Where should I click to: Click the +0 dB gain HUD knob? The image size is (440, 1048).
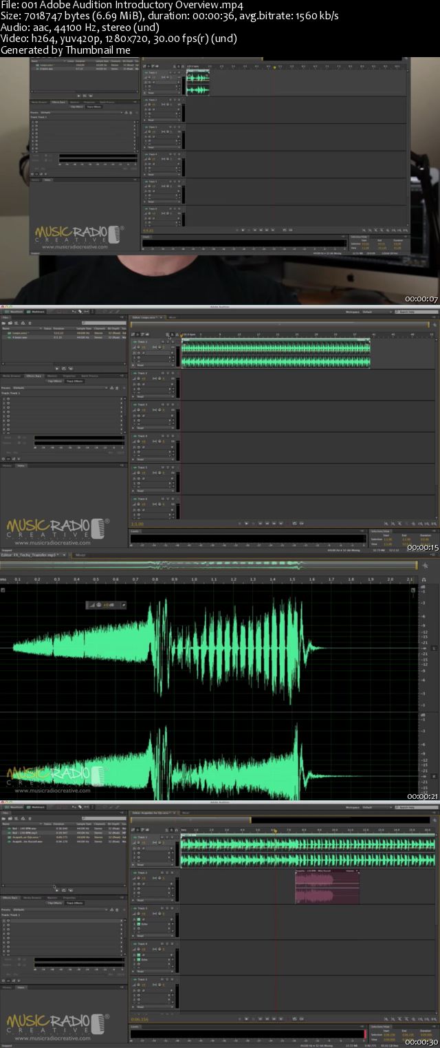tap(98, 605)
